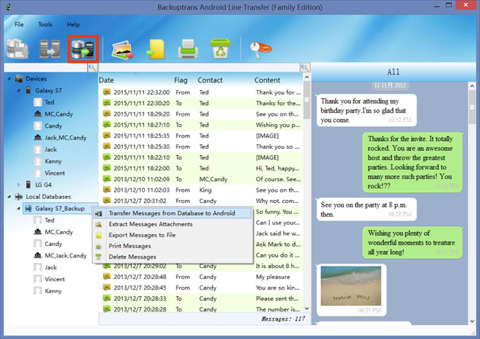Image resolution: width=480 pixels, height=339 pixels.
Task: Choose Delete Messages in context menu
Action: coord(172,257)
